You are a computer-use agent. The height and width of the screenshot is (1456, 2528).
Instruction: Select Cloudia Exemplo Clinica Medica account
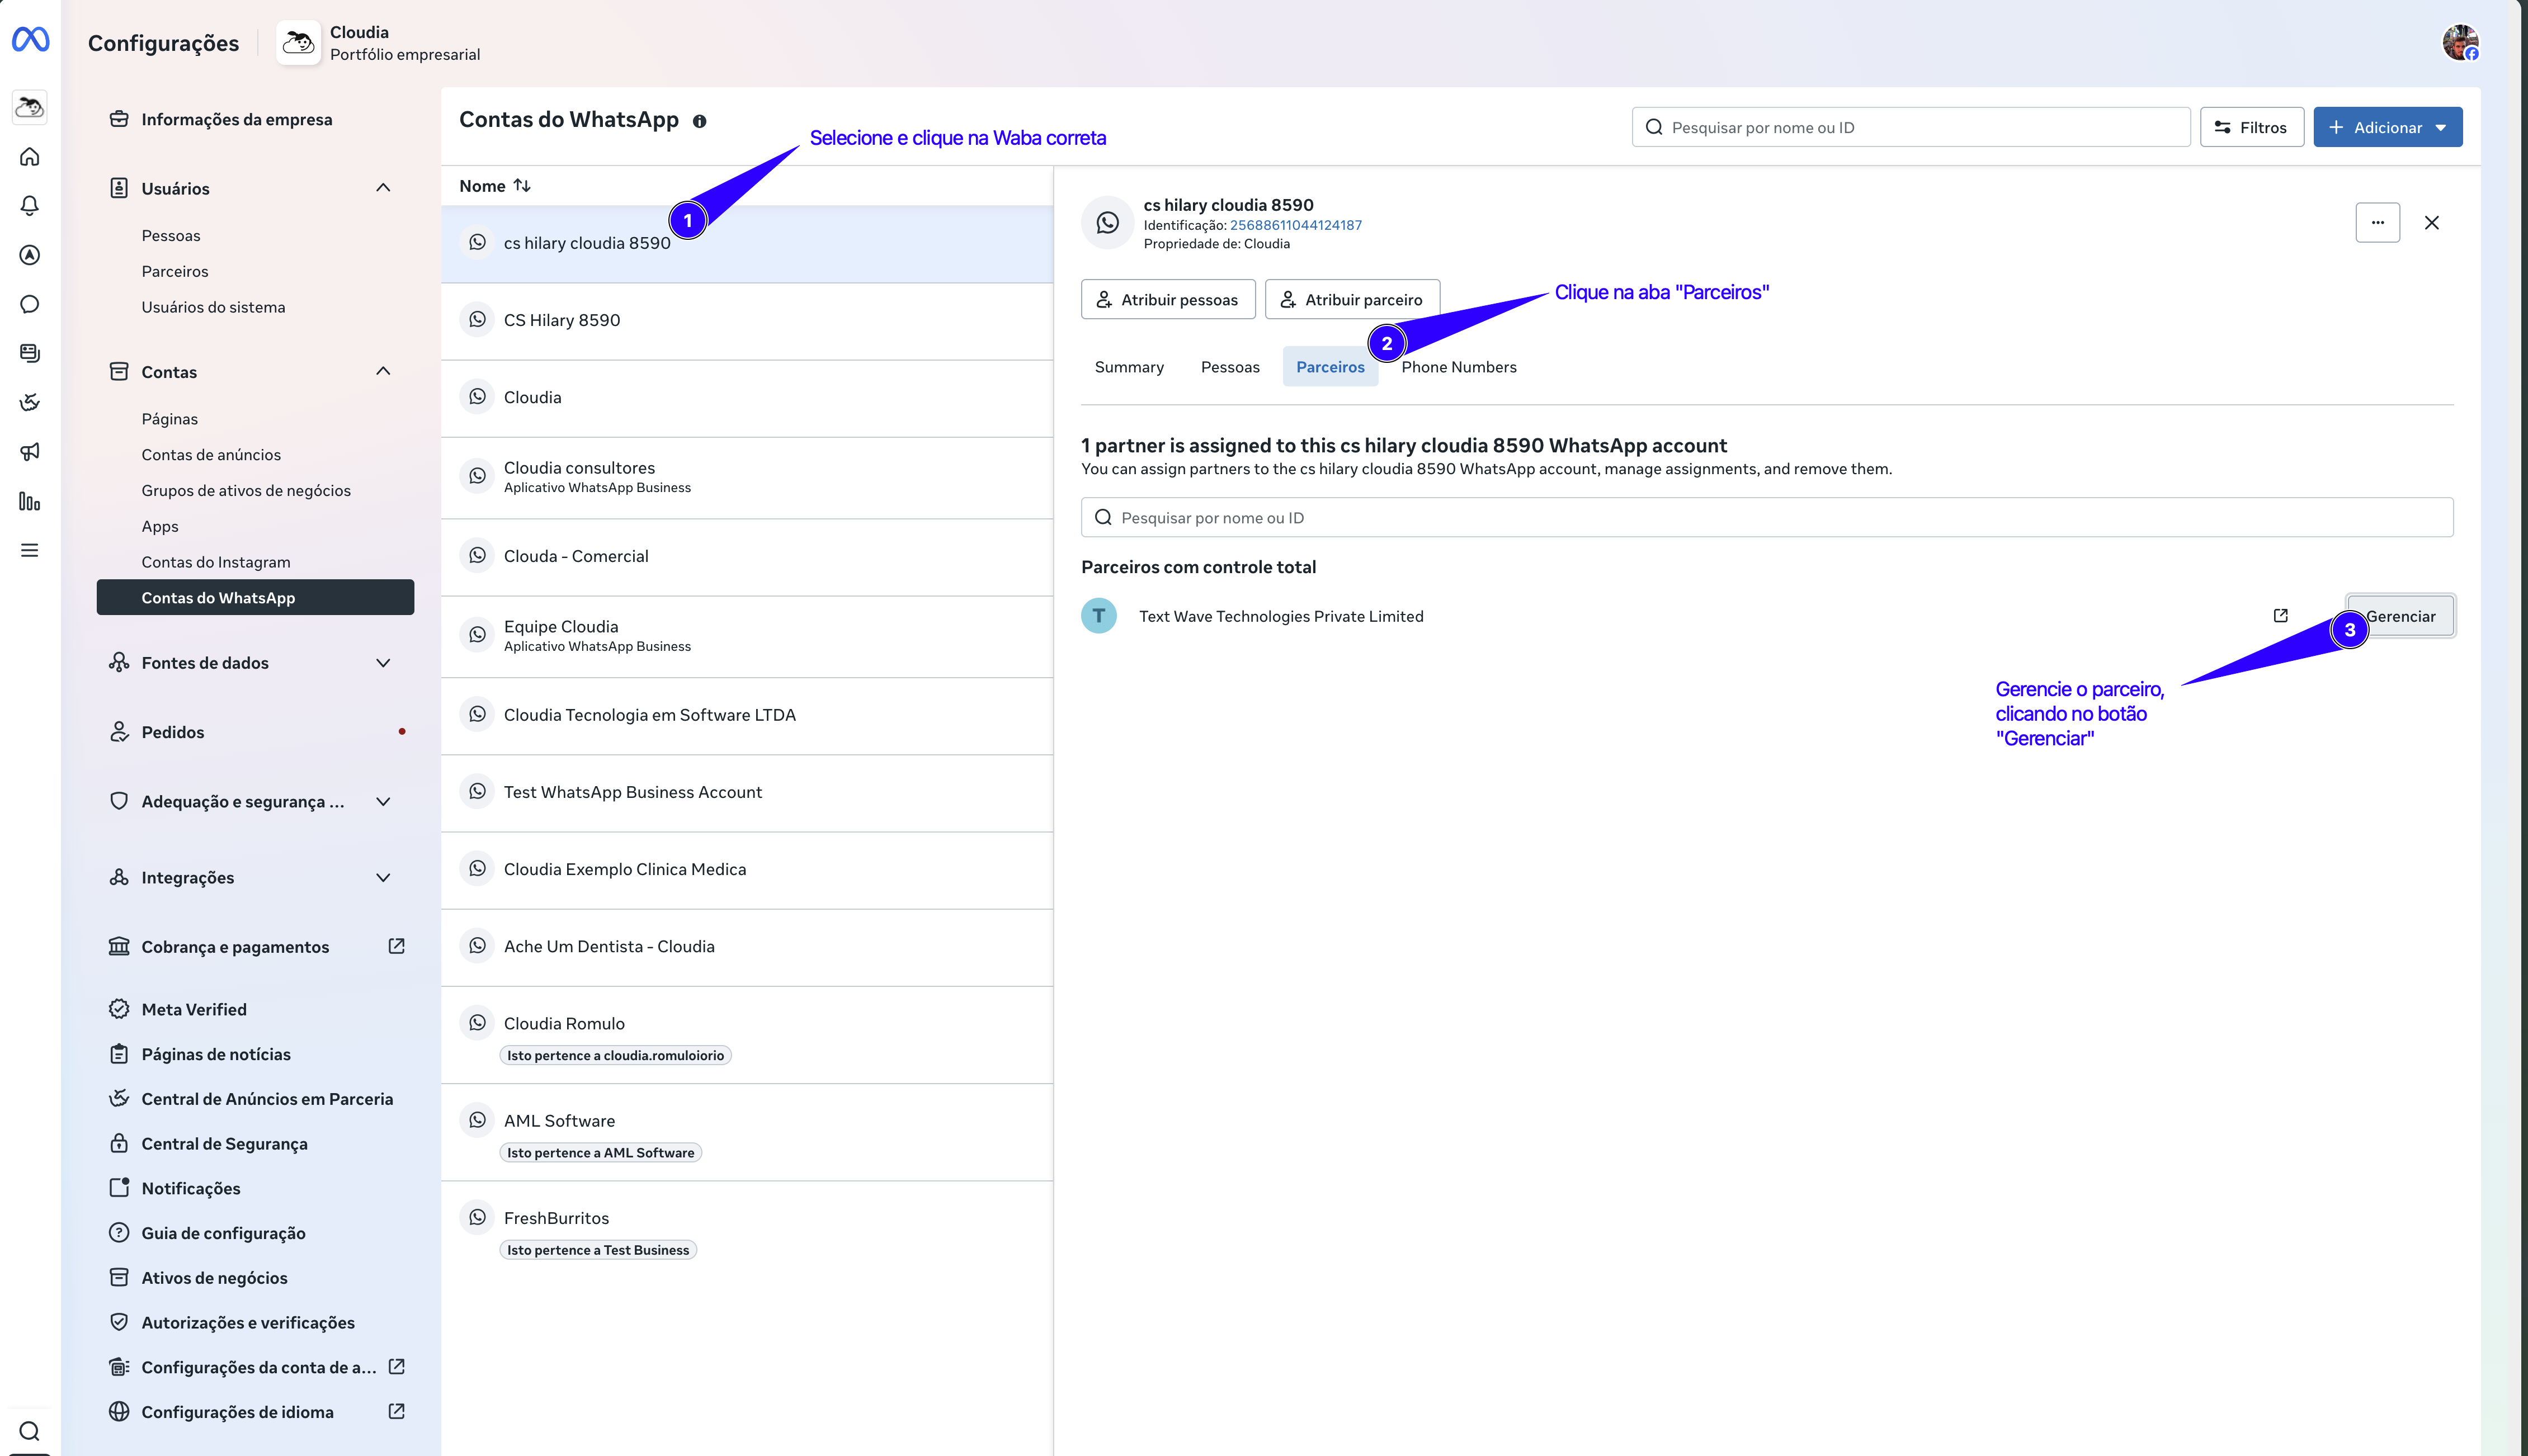tap(747, 870)
